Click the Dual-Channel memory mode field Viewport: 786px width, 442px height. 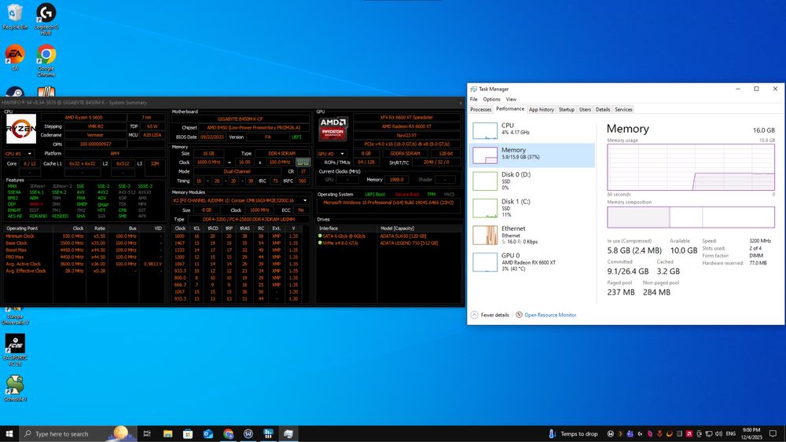[237, 171]
